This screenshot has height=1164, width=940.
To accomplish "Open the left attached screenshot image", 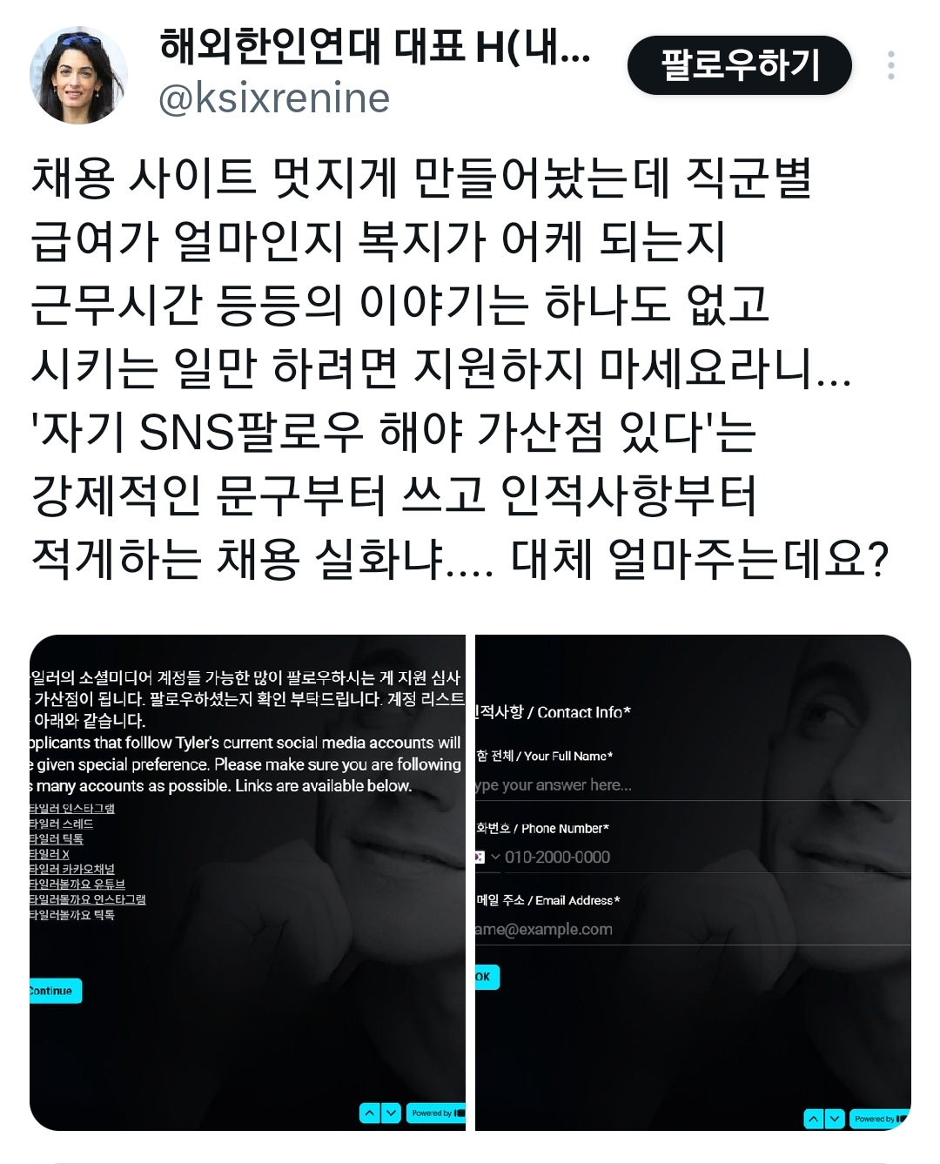I will click(248, 883).
